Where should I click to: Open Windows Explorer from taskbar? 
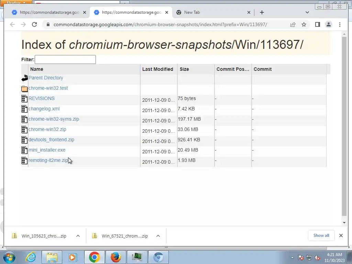pyautogui.click(x=52, y=257)
